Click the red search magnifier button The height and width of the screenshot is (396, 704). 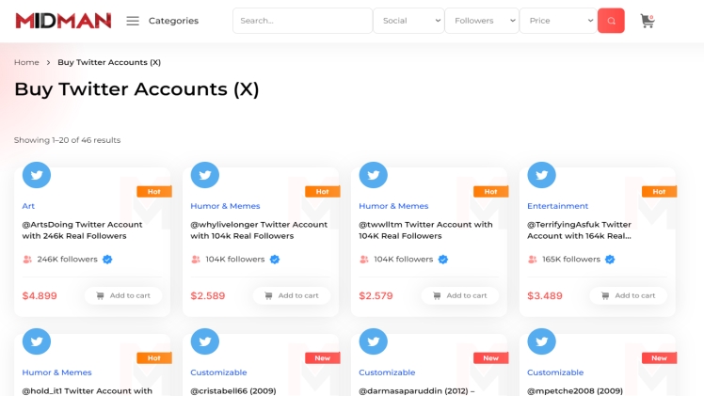[x=611, y=21]
